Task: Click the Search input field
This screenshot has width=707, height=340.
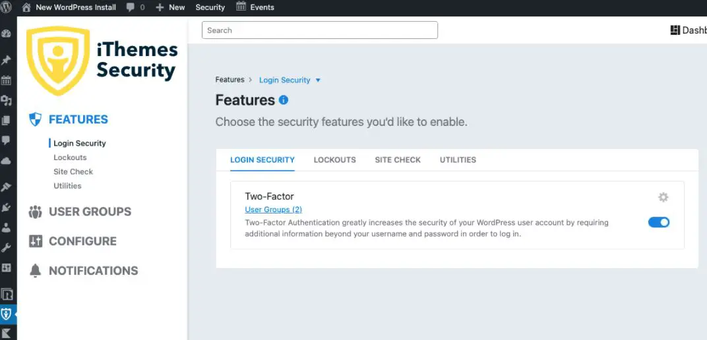Action: (320, 30)
